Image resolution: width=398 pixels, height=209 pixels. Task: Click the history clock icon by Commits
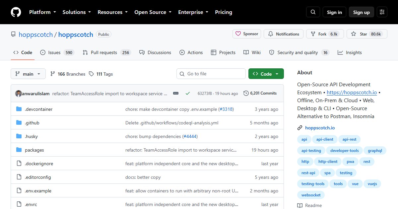246,93
